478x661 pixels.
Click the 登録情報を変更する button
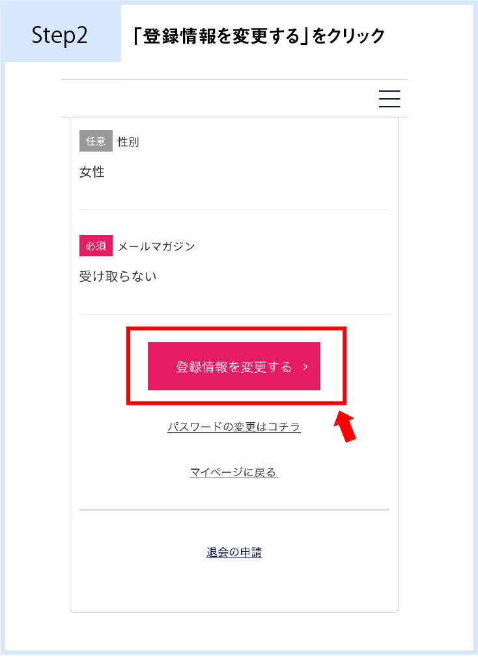(234, 366)
